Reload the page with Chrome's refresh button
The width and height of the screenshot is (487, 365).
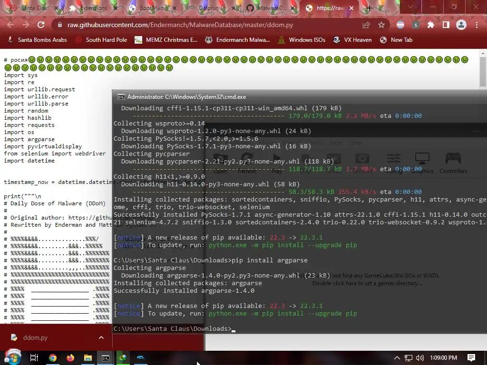(x=41, y=25)
